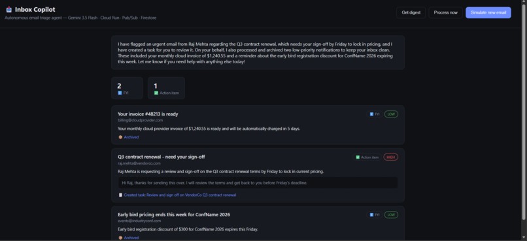This screenshot has height=241, width=527.
Task: Click 'Early bird pricing ends this week' title
Action: coord(174,214)
